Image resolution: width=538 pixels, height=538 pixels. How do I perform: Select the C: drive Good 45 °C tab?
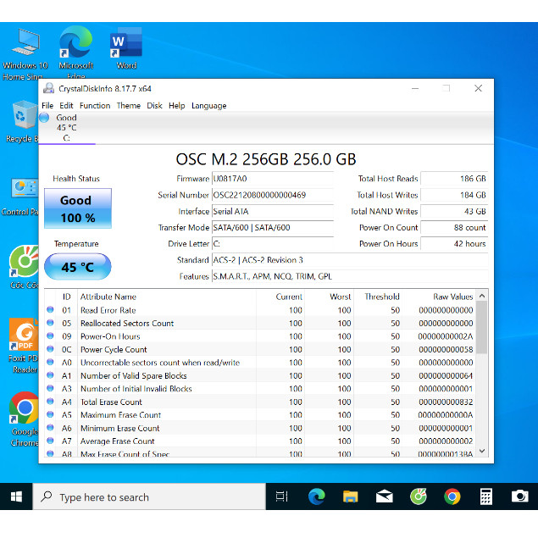pyautogui.click(x=67, y=128)
